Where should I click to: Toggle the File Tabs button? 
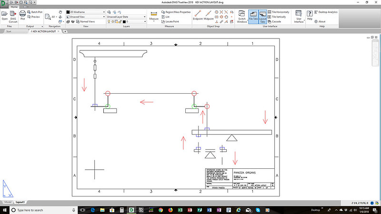pos(253,15)
